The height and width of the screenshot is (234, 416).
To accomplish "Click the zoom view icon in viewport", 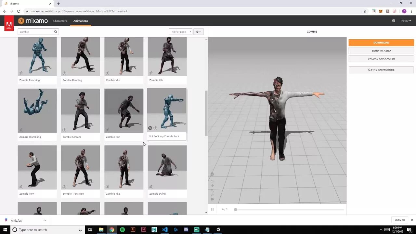I will [212, 190].
